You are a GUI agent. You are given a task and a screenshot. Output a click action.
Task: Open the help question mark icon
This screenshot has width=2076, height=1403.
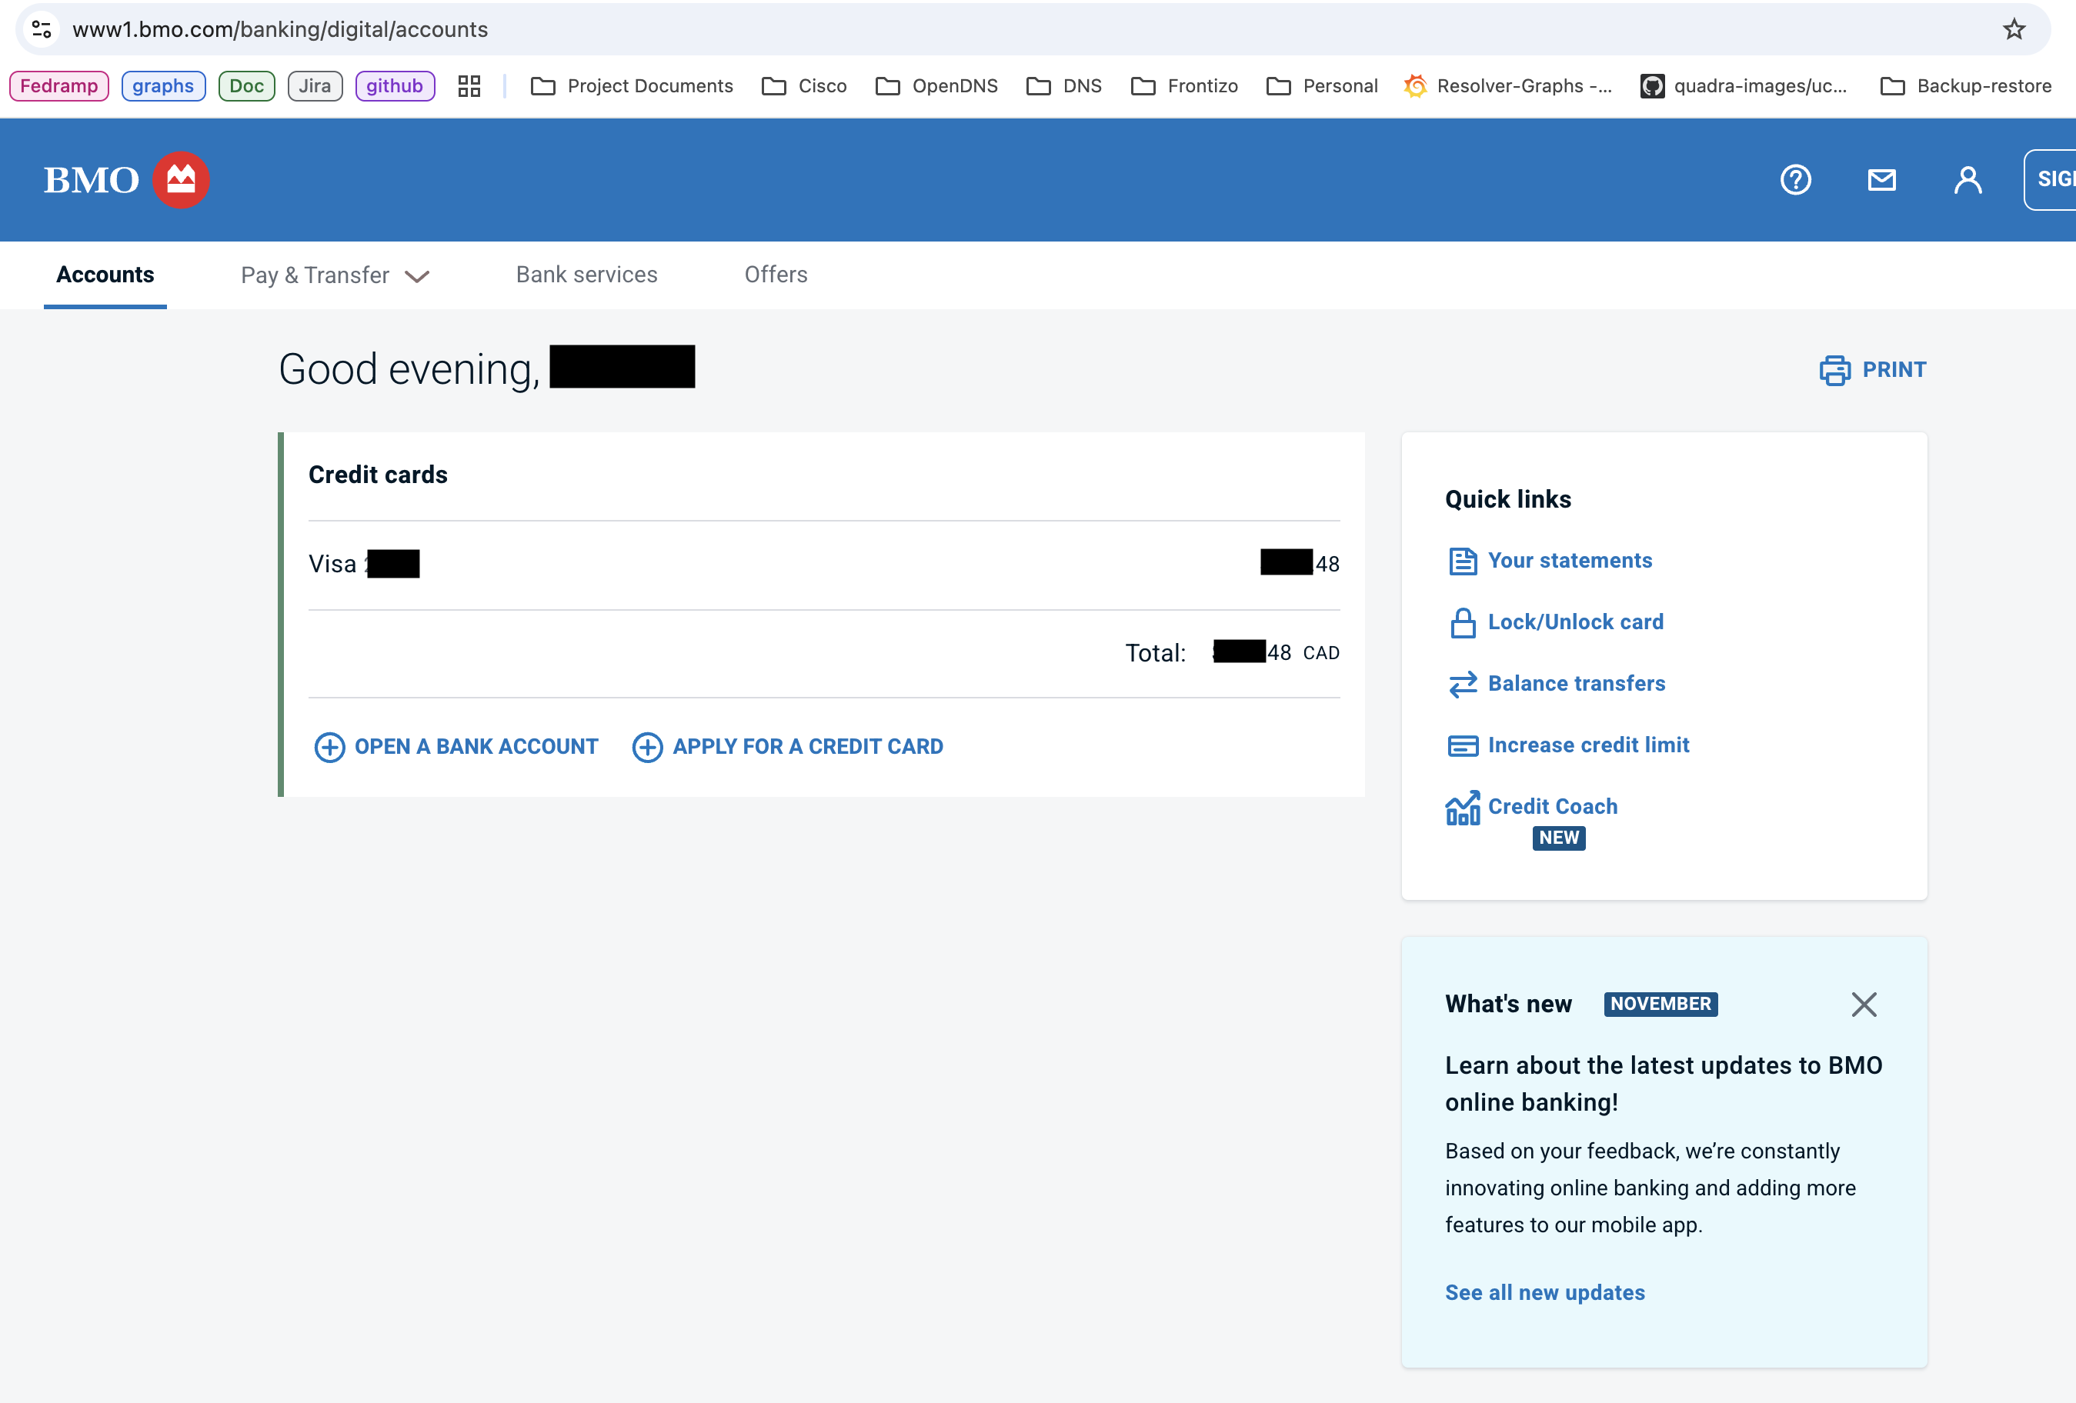click(1794, 179)
